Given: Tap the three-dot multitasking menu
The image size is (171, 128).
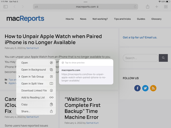Looking at the screenshot, I should click(x=85, y=2).
